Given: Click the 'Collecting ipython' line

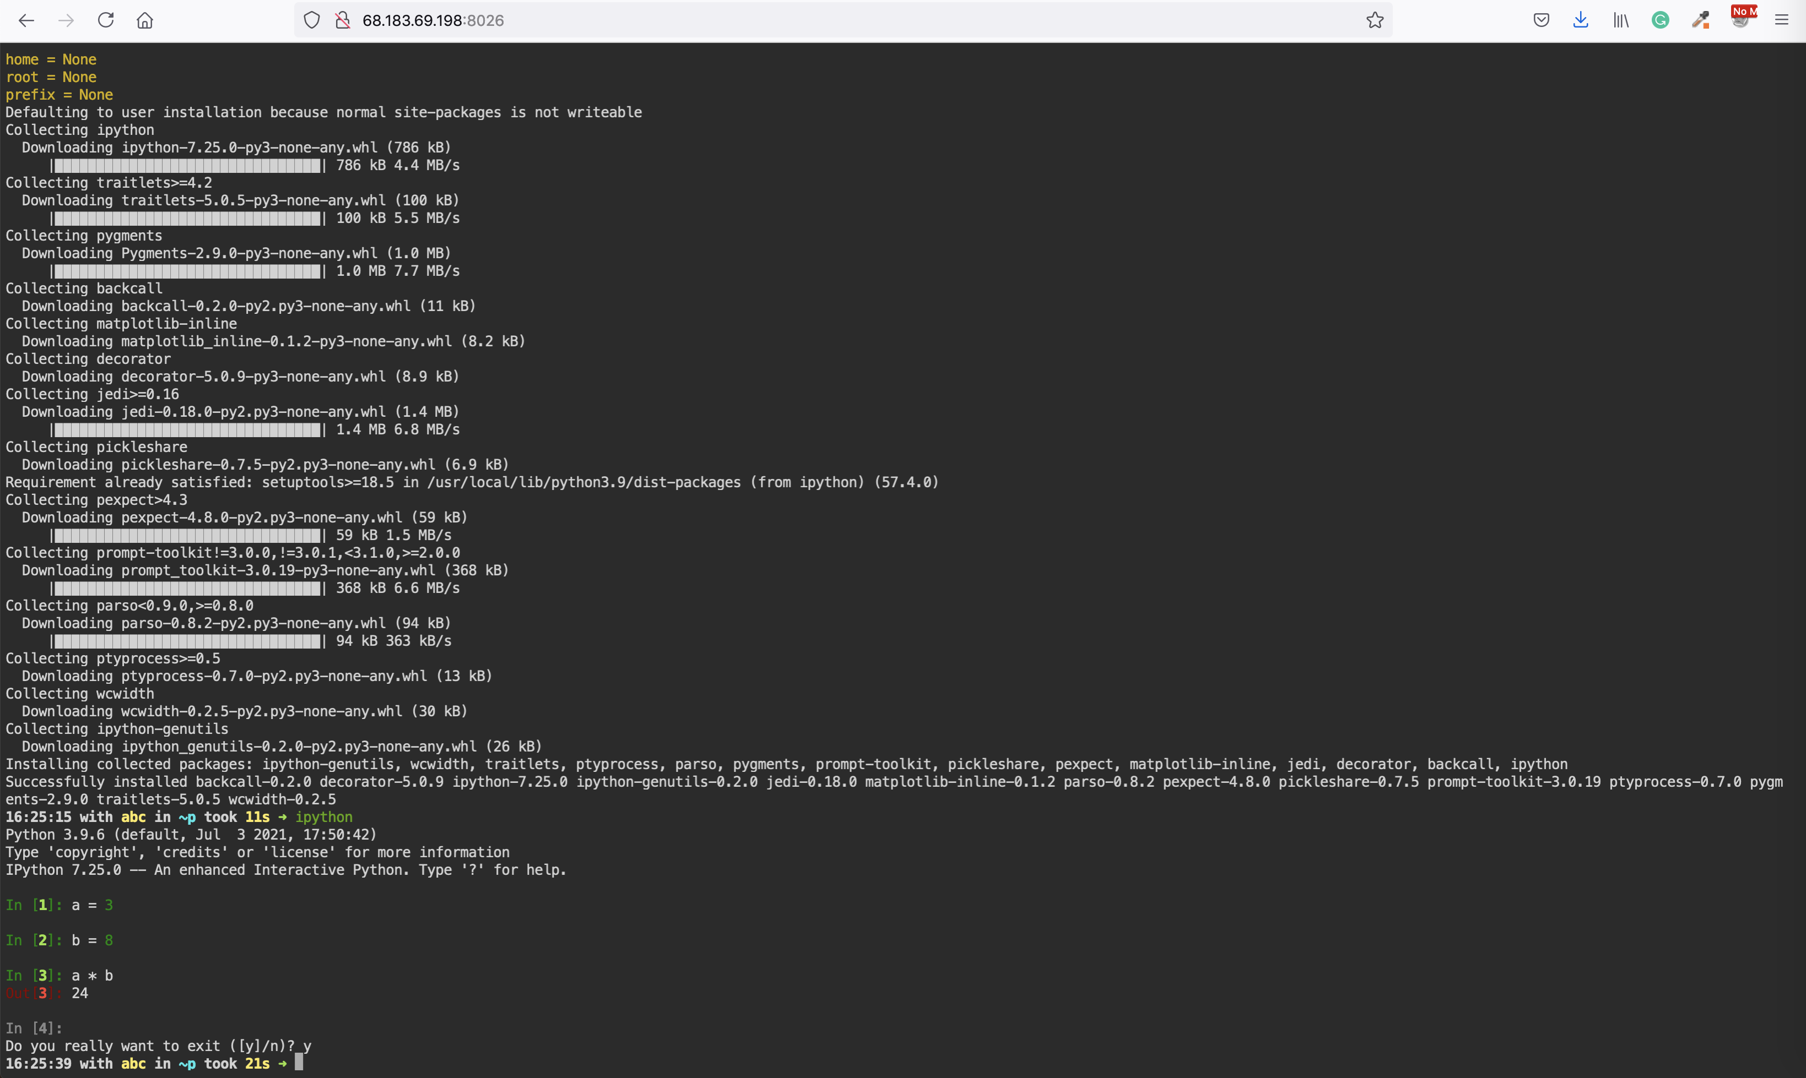Looking at the screenshot, I should coord(80,130).
